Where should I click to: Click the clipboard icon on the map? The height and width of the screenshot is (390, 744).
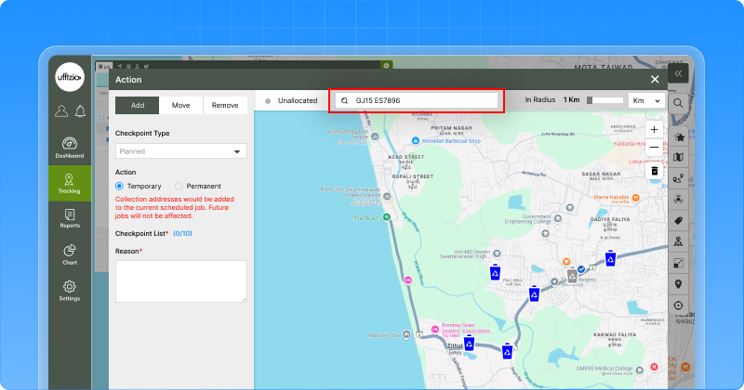pos(655,172)
